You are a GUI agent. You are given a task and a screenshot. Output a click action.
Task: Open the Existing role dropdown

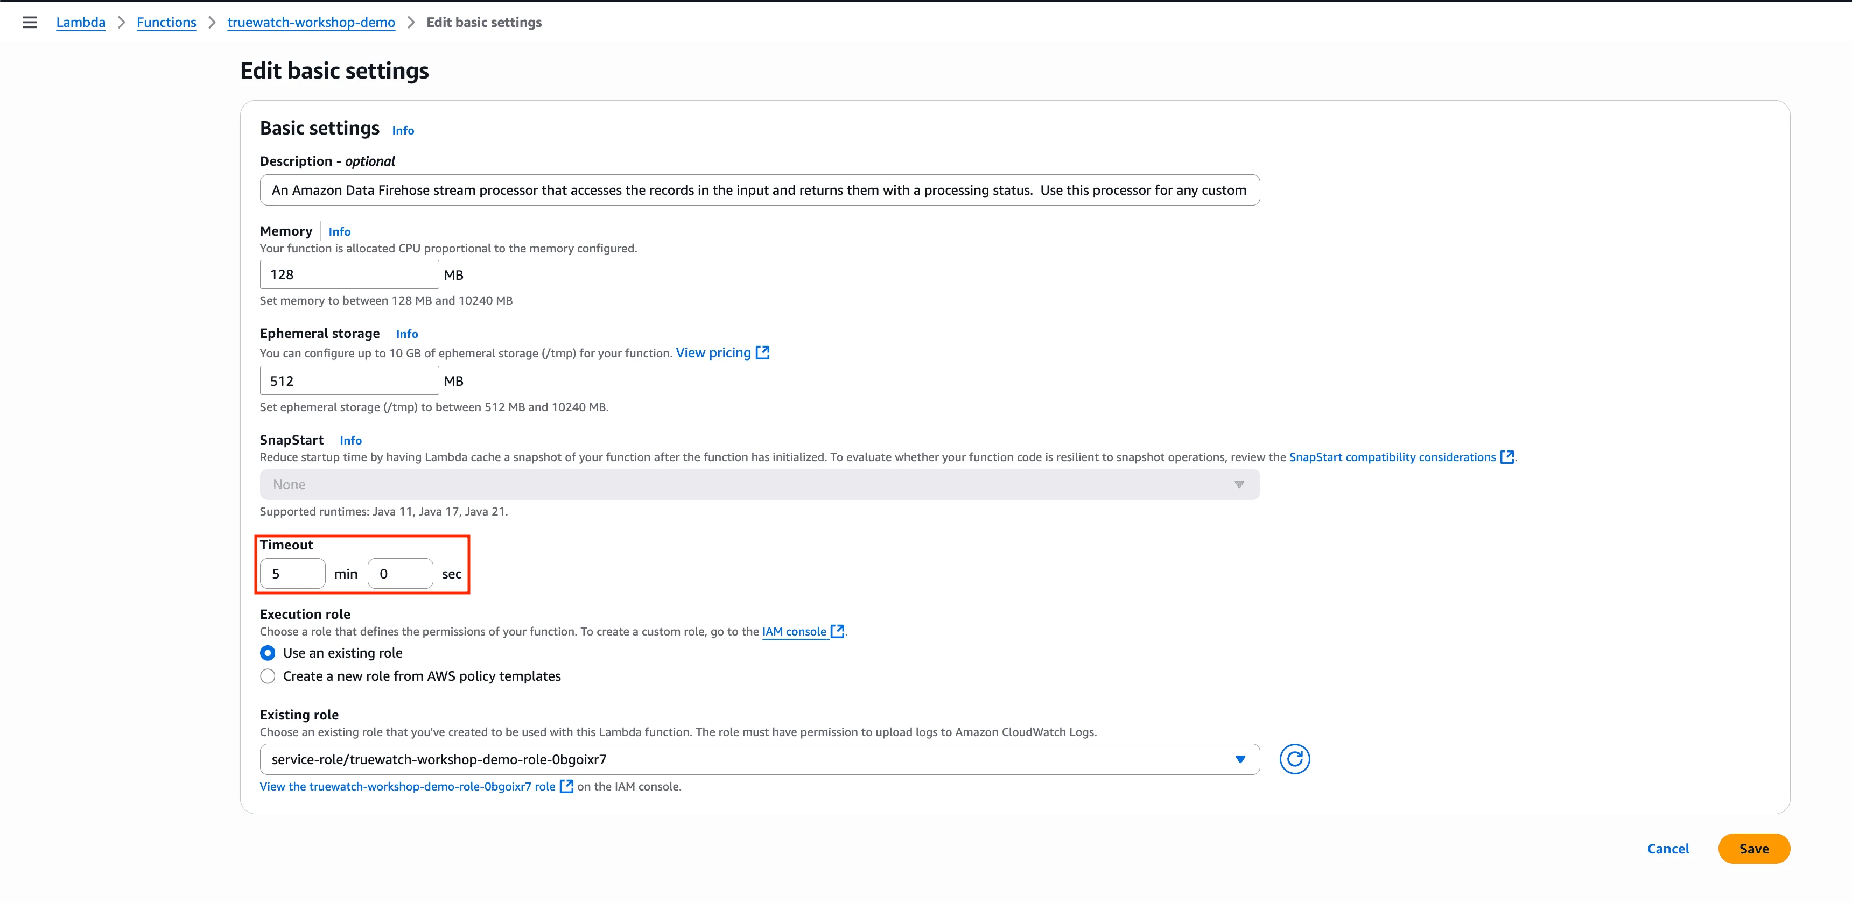point(759,759)
